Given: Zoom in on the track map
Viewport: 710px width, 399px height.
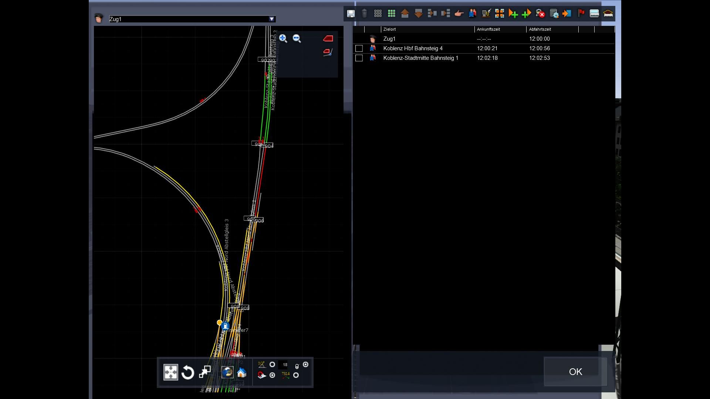Looking at the screenshot, I should (x=283, y=38).
